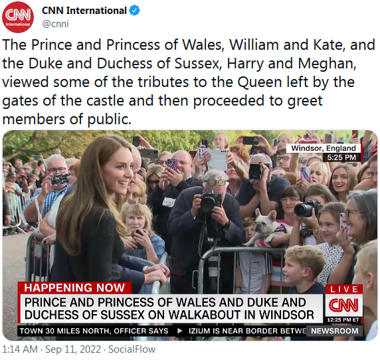Click the HAPPENING NOW red banner

click(x=74, y=288)
